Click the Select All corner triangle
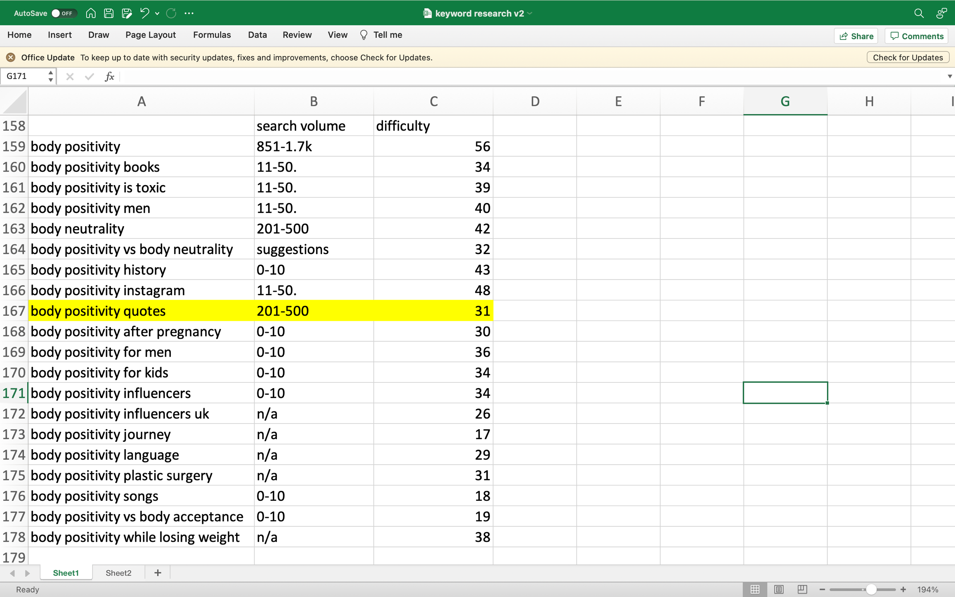The width and height of the screenshot is (955, 597). [14, 101]
